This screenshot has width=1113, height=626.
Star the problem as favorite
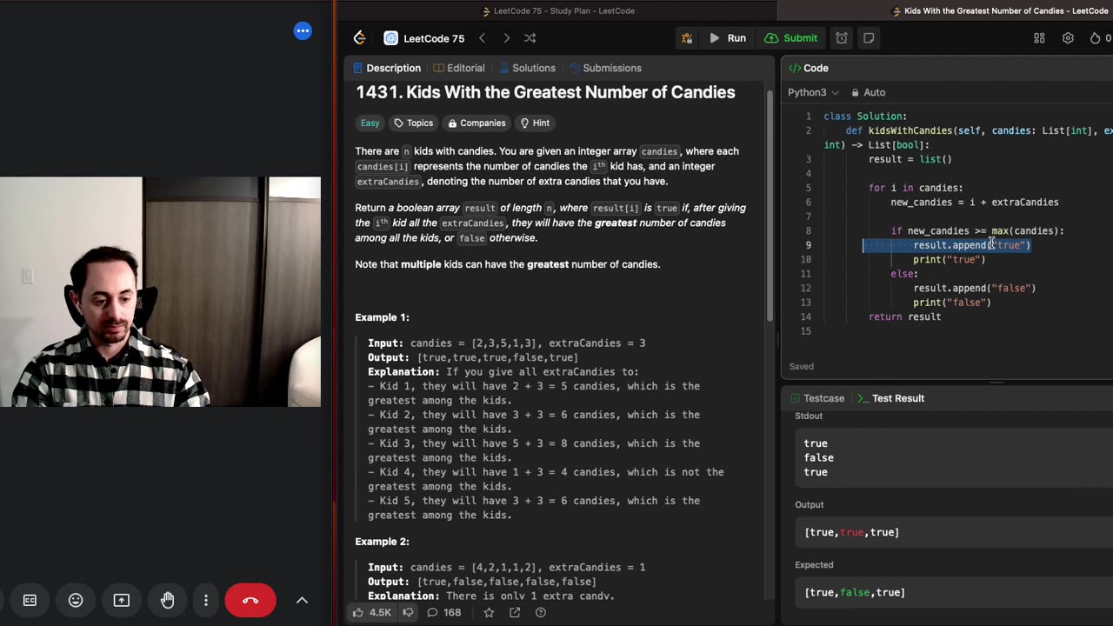[489, 613]
